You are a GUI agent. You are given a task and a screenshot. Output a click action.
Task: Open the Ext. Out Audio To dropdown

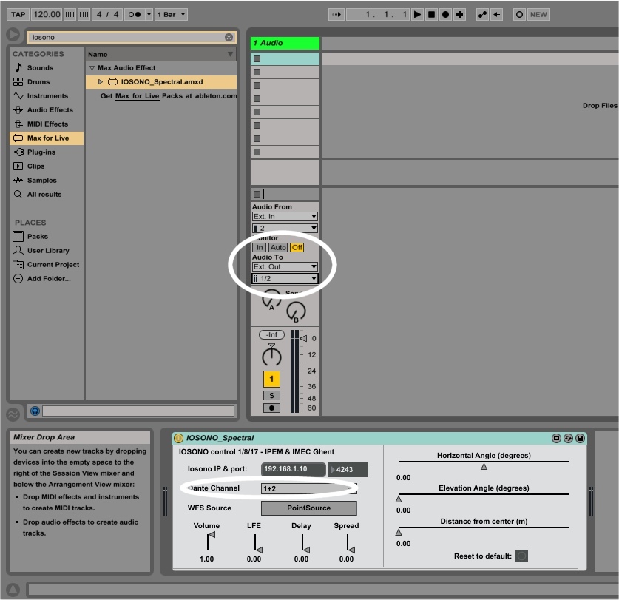(285, 267)
